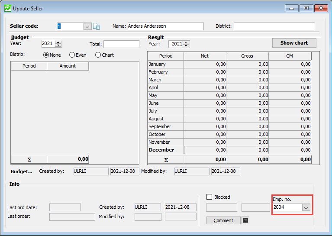Select the July period row
Screen dimensions: 332x236
(229, 111)
